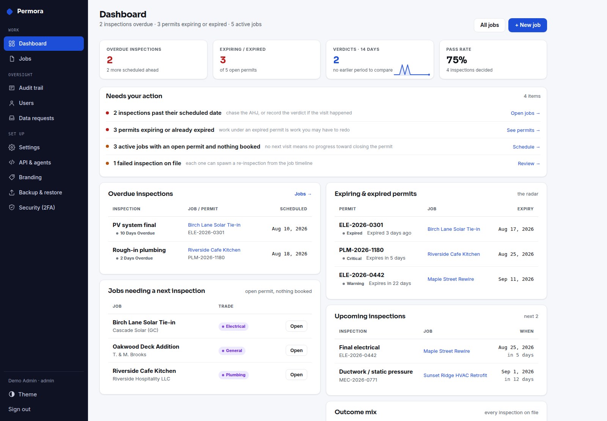Open Riverside Cafe Kitchen in Overdue inspections

(214, 250)
